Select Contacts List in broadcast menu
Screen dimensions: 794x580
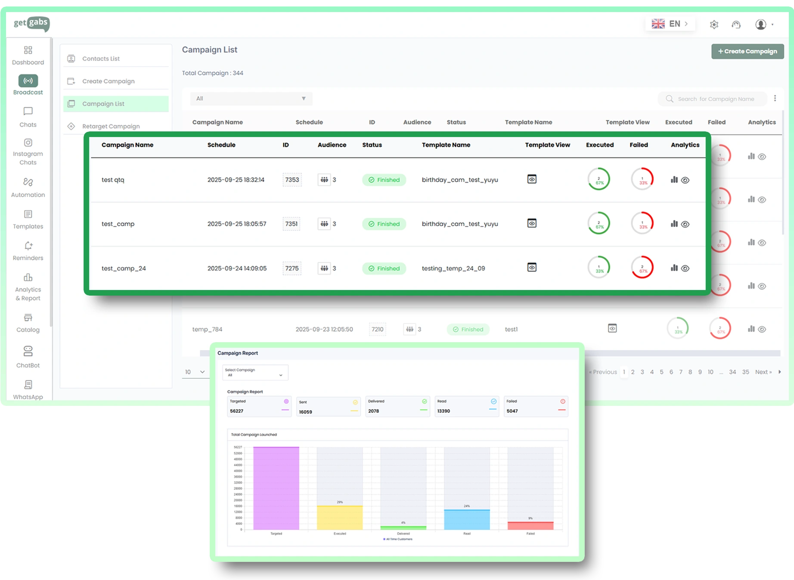pyautogui.click(x=101, y=59)
